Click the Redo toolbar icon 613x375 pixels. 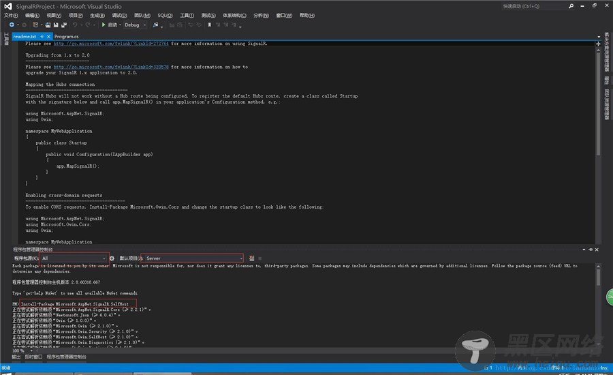click(88, 25)
